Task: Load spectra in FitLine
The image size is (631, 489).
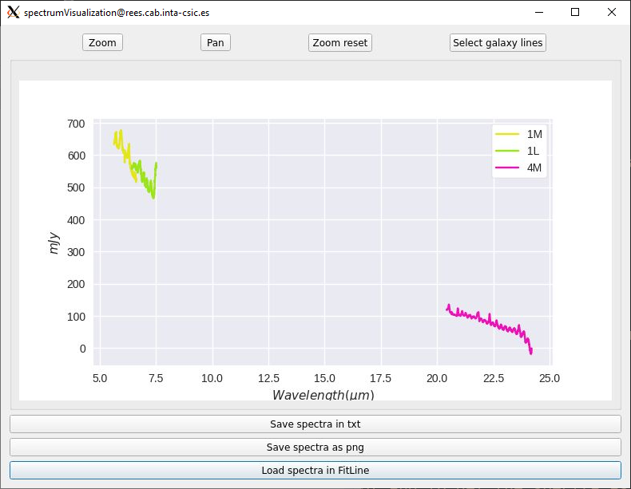Action: coord(315,470)
